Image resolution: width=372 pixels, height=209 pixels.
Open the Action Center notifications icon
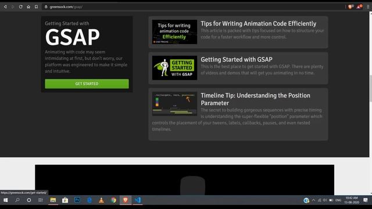click(x=366, y=200)
